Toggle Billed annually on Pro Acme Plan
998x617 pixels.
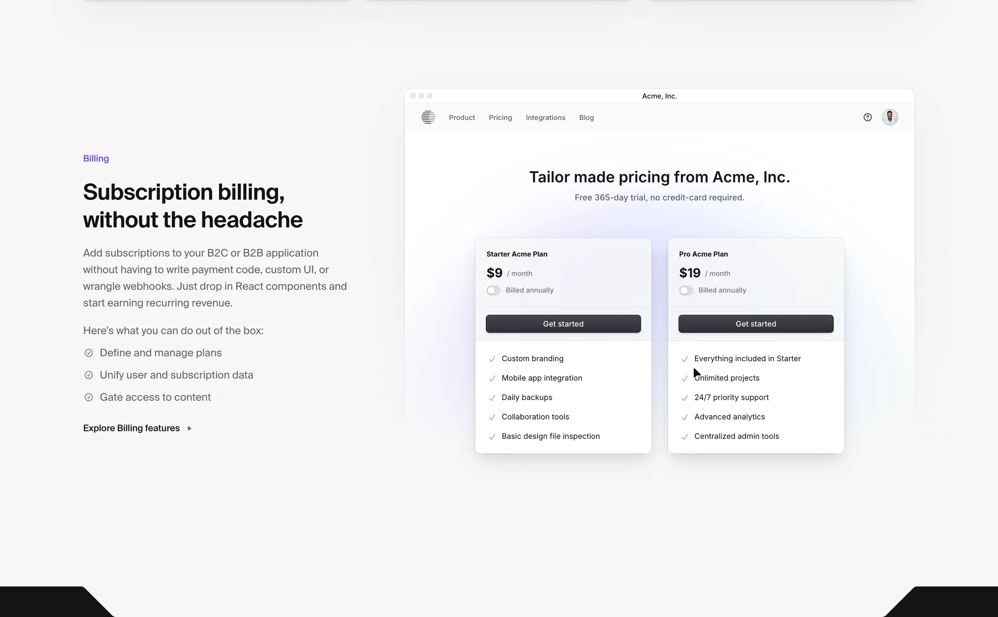tap(686, 290)
